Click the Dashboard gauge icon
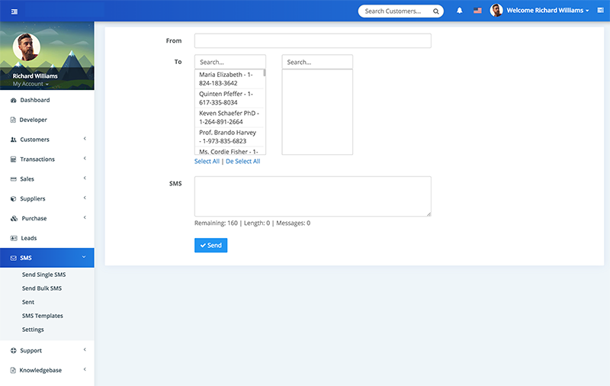The width and height of the screenshot is (610, 386). click(x=13, y=100)
